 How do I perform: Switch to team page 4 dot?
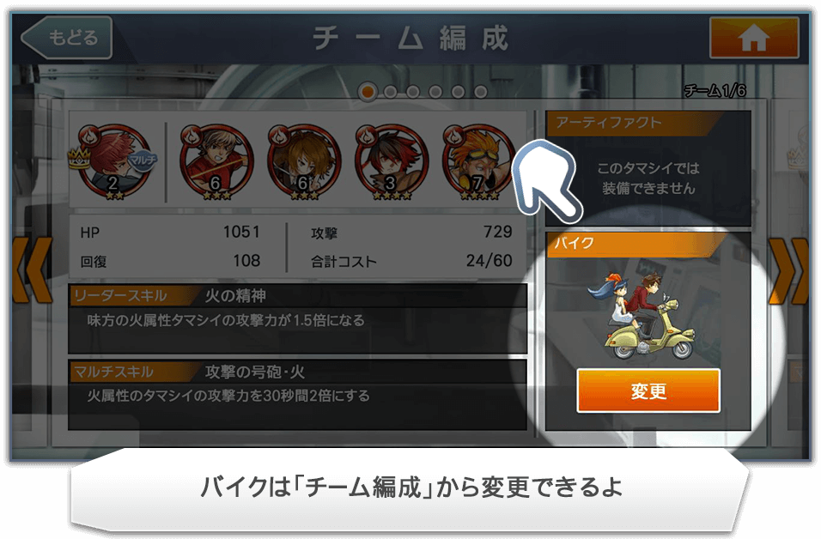pyautogui.click(x=435, y=92)
